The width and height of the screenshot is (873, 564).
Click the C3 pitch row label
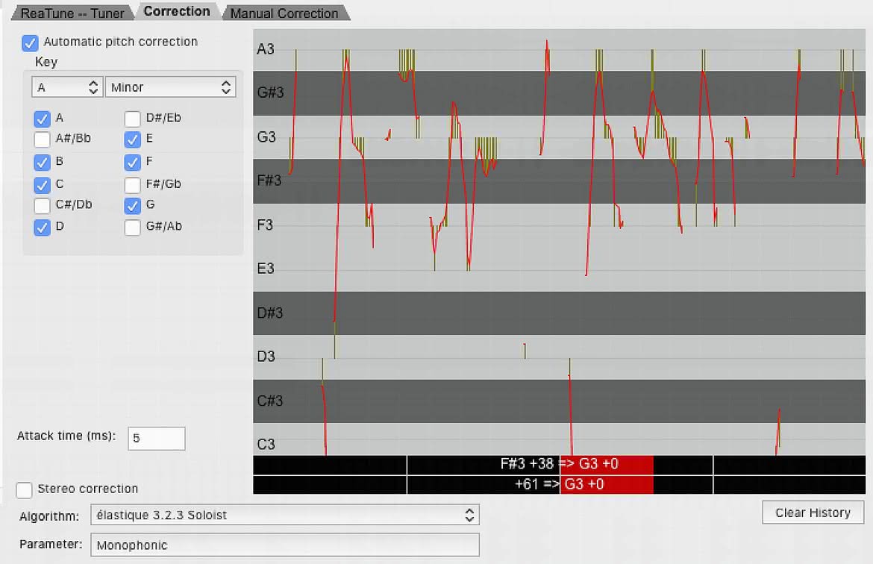(266, 445)
